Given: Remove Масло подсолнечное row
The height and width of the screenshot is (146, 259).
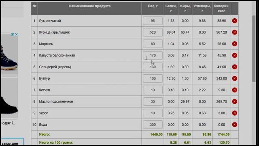Looking at the screenshot, I should (x=235, y=101).
